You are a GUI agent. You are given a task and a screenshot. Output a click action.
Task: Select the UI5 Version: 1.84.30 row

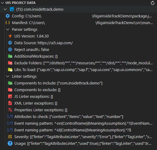pyautogui.click(x=78, y=36)
